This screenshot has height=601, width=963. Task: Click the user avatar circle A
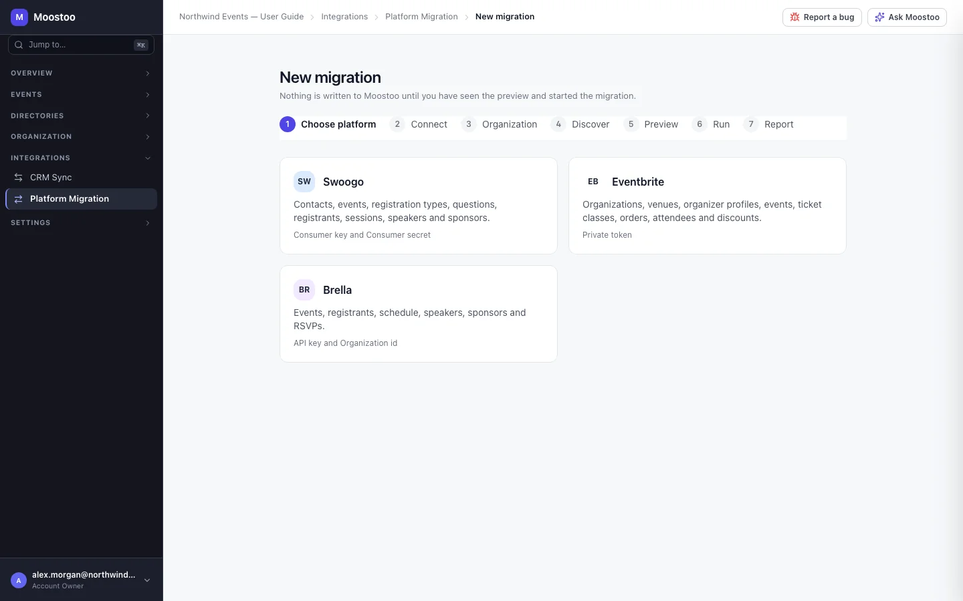tap(19, 580)
